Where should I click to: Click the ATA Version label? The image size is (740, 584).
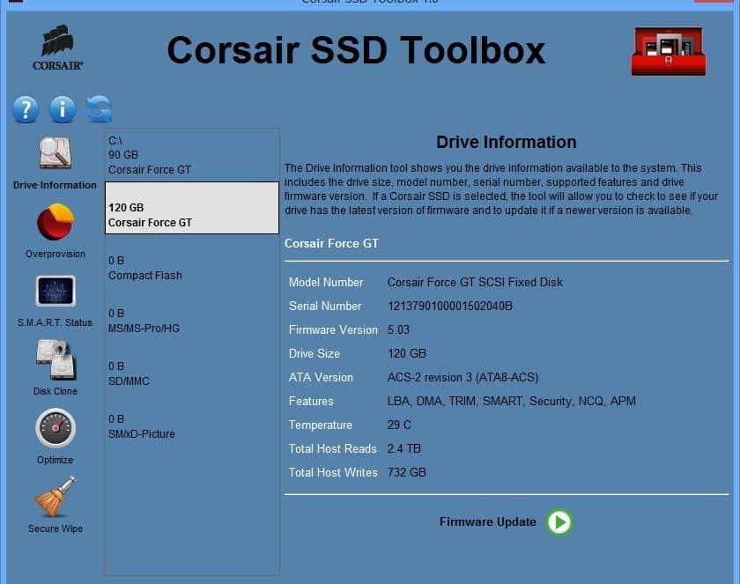(x=321, y=377)
